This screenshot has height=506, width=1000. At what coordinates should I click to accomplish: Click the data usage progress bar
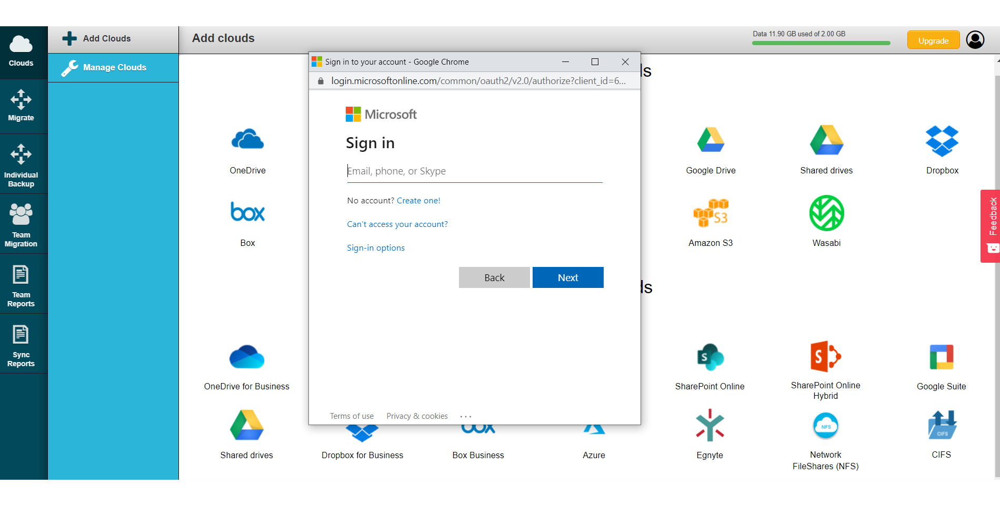tap(820, 43)
